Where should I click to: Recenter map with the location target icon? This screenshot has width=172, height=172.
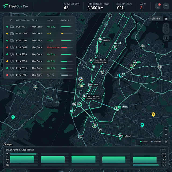[x=166, y=38]
